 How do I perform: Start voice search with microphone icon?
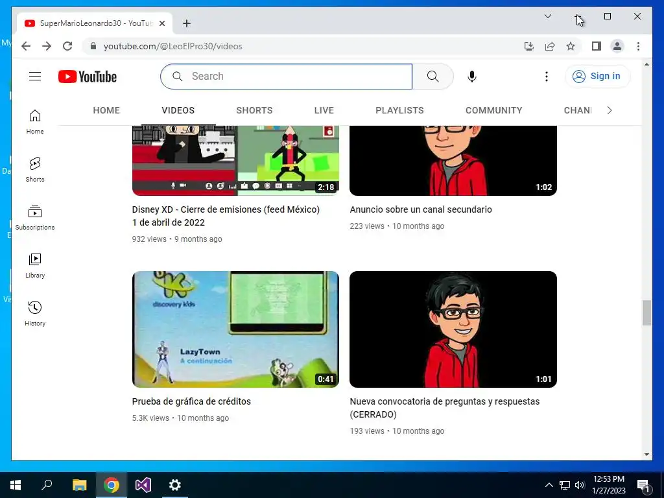click(x=472, y=77)
